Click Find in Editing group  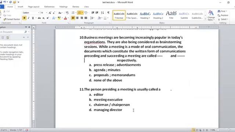click(222, 11)
